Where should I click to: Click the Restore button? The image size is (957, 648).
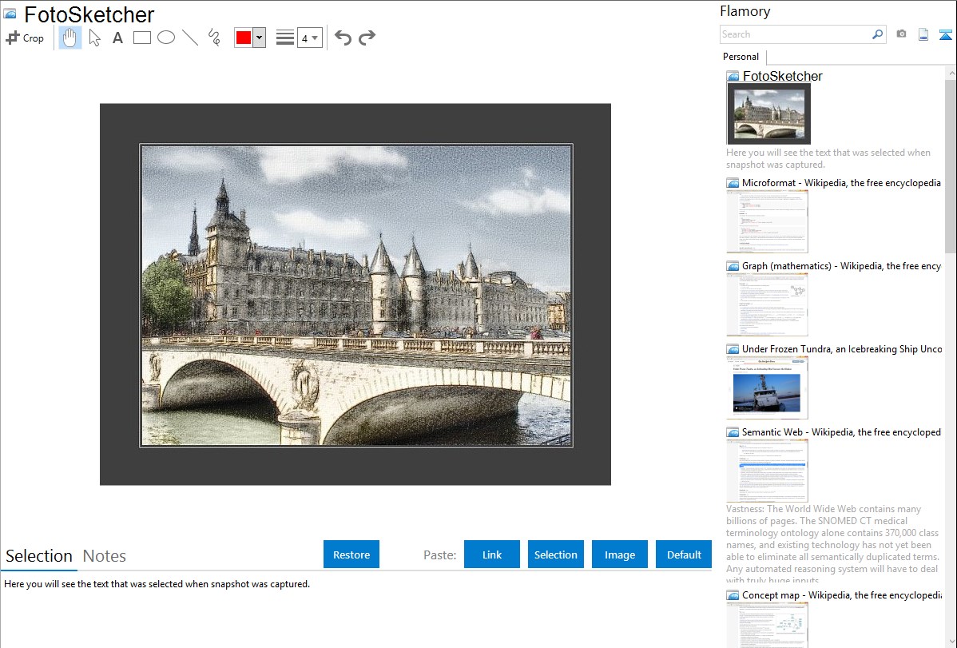click(351, 555)
